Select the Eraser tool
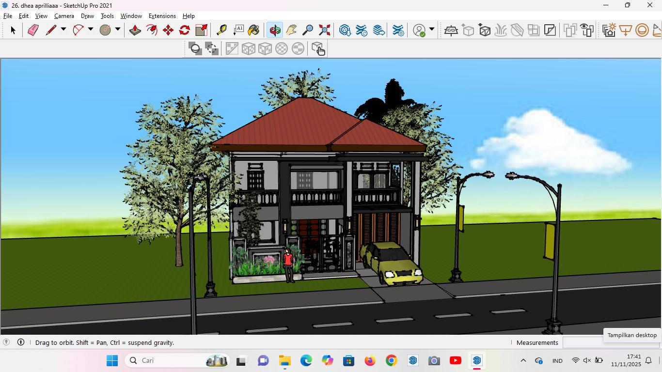The width and height of the screenshot is (662, 372). tap(33, 30)
